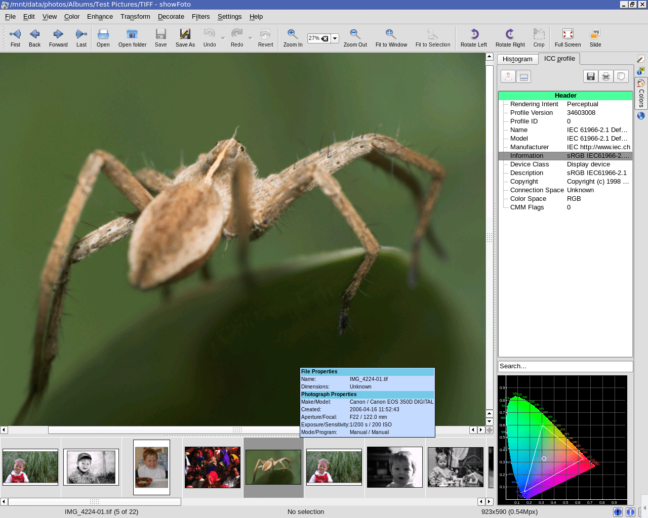Toggle the simple list view button with person icon
The width and height of the screenshot is (648, 518).
point(508,76)
